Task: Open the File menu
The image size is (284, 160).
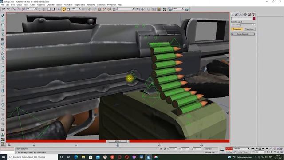Action: pyautogui.click(x=2, y=5)
